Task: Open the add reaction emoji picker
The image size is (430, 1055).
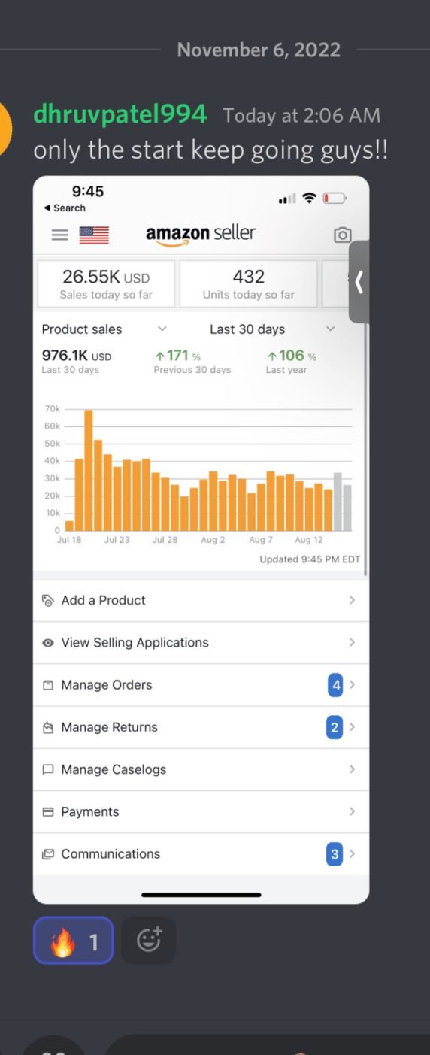Action: 149,940
